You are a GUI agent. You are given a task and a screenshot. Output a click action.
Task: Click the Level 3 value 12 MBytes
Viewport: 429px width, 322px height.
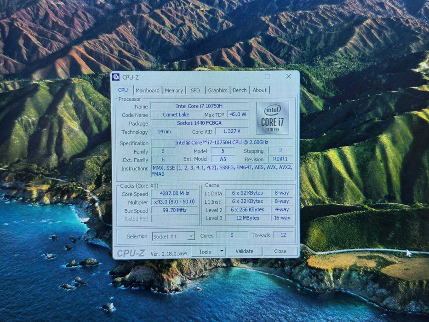click(247, 218)
